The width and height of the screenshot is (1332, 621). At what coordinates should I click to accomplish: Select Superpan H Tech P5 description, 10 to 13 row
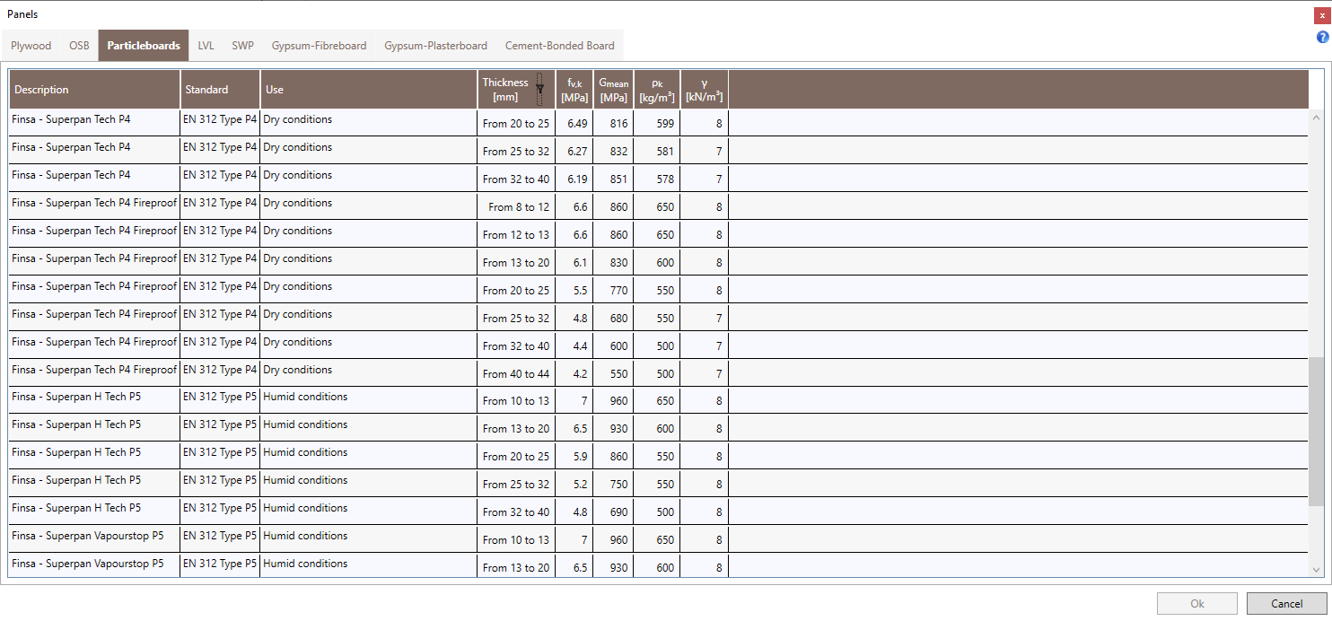(x=76, y=397)
